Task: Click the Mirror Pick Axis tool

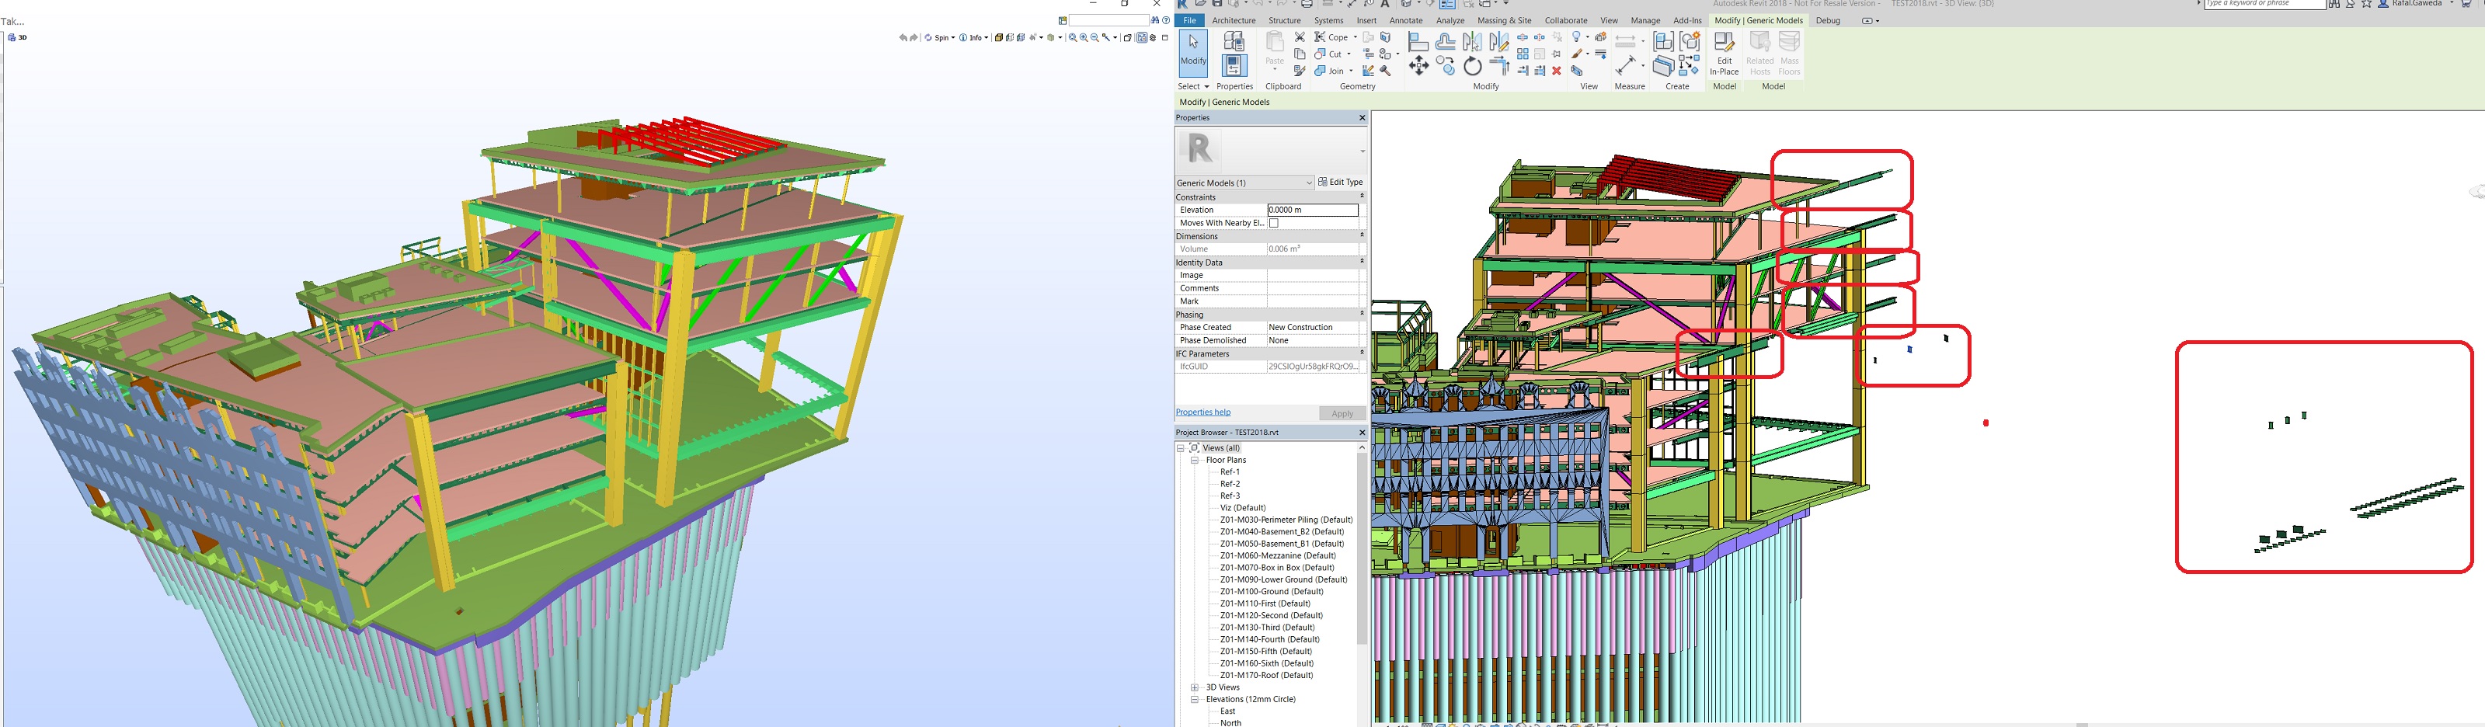Action: click(x=1472, y=41)
